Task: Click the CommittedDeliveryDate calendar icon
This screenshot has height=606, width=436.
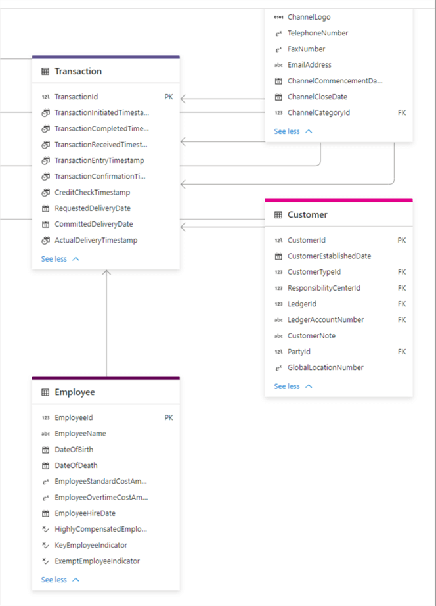Action: tap(45, 225)
